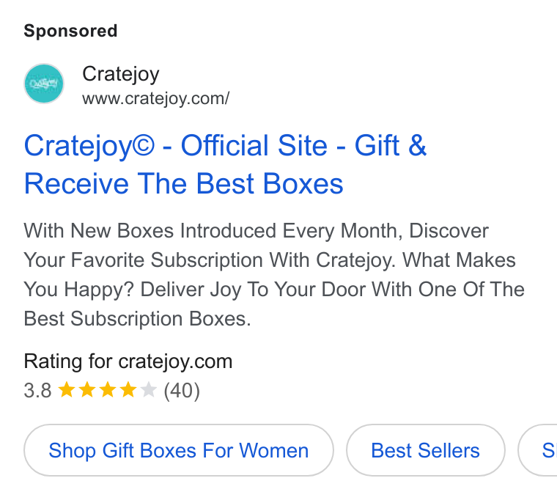Select the Shop Gift Boxes For Women chip
557x500 pixels.
(x=179, y=450)
